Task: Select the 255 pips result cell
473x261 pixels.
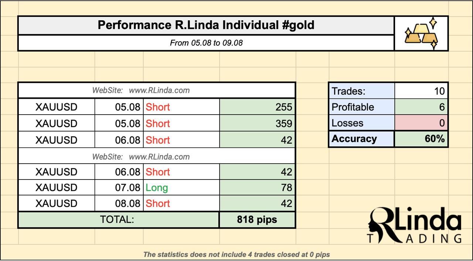Action: [x=257, y=107]
